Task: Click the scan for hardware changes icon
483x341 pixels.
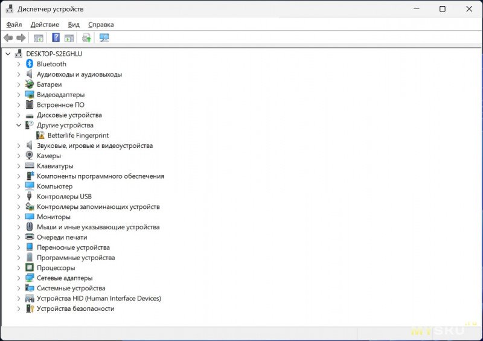Action: [104, 38]
